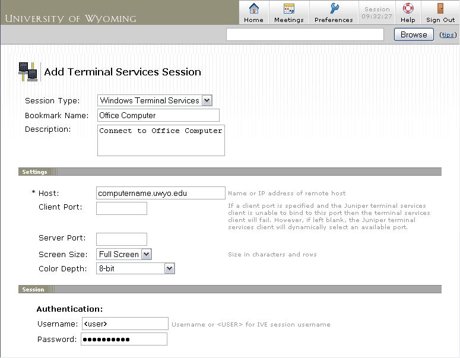Click the 'Username or <USER> for IVE' hint
Viewport: 460px width, 358px height.
(x=251, y=325)
